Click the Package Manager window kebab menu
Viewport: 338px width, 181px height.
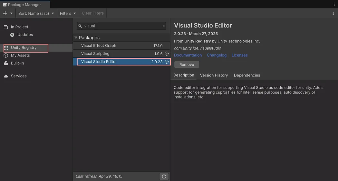(334, 5)
